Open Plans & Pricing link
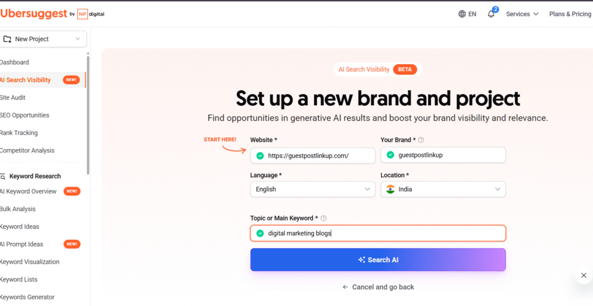 point(570,14)
